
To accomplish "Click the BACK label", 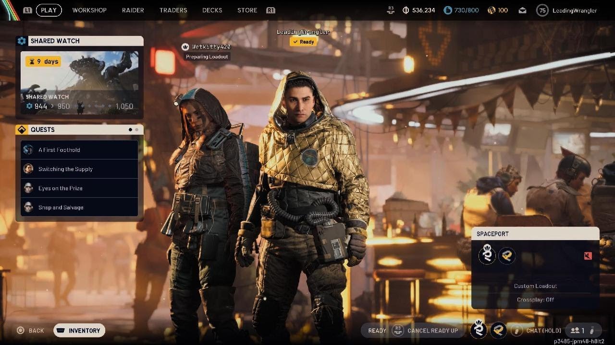I will pyautogui.click(x=37, y=331).
